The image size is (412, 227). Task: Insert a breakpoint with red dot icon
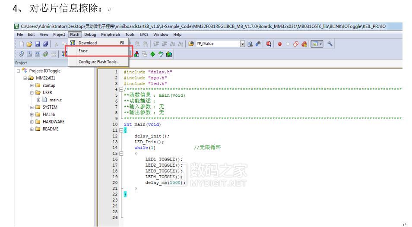coord(280,44)
